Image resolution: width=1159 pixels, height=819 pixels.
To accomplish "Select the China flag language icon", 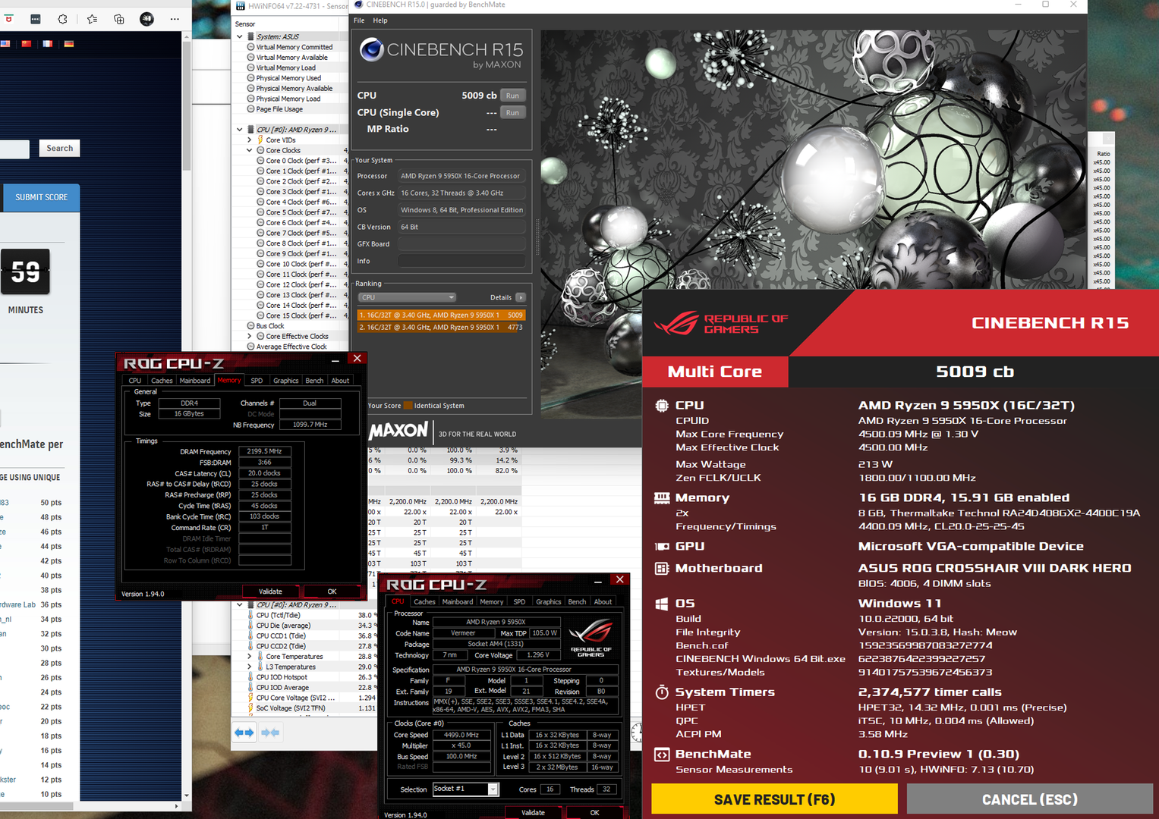I will [x=27, y=44].
